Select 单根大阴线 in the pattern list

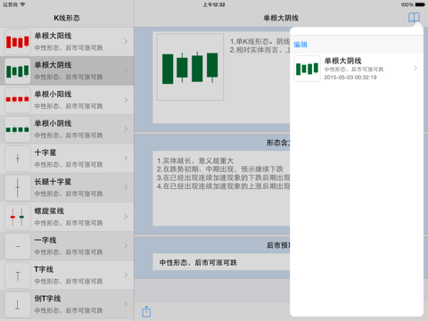(67, 70)
